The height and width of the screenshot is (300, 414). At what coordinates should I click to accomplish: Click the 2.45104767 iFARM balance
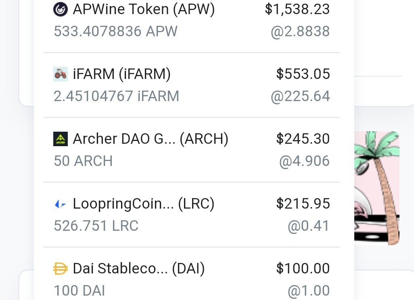117,96
